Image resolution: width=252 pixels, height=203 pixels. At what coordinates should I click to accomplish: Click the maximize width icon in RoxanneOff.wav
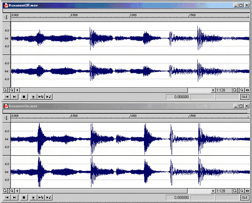click(x=247, y=90)
